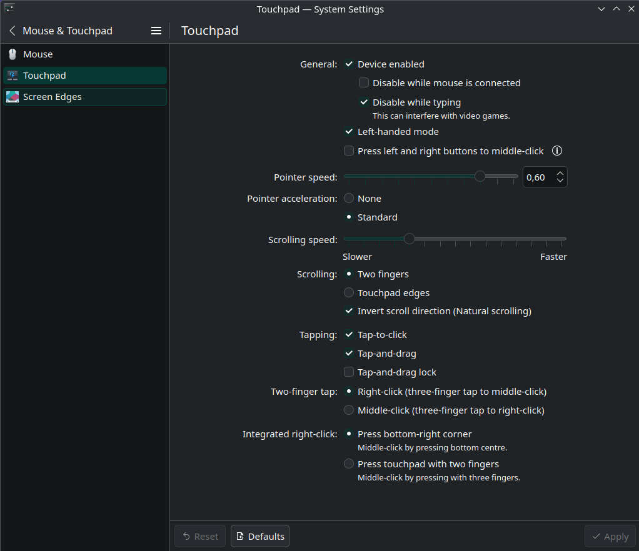639x551 pixels.
Task: Minimize the System Settings window
Action: click(601, 9)
